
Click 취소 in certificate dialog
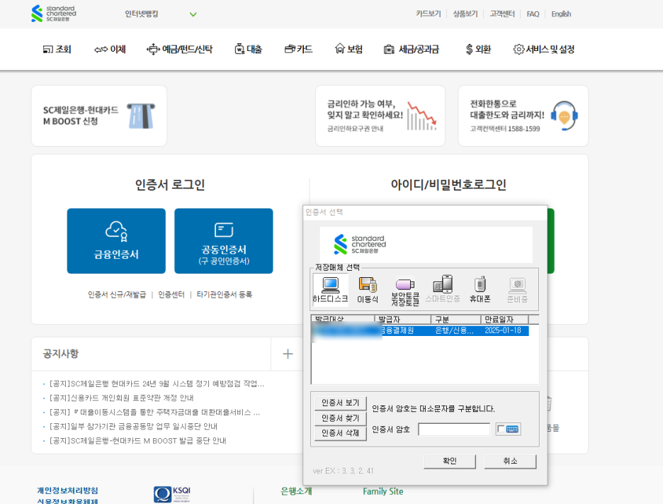pos(511,461)
